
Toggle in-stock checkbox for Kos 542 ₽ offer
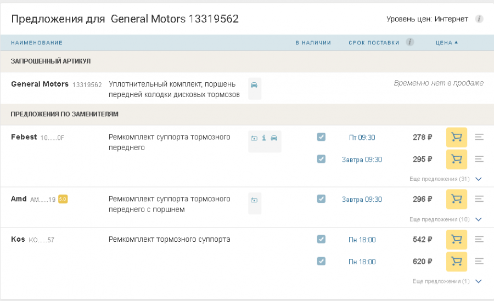tap(321, 239)
